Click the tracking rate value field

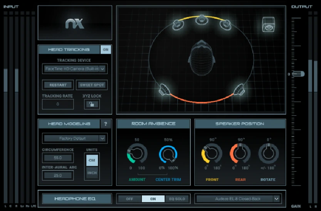pos(58,104)
